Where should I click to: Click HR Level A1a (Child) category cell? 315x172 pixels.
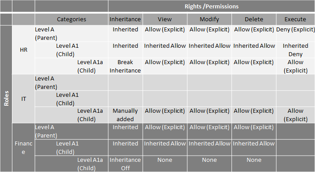coord(72,66)
